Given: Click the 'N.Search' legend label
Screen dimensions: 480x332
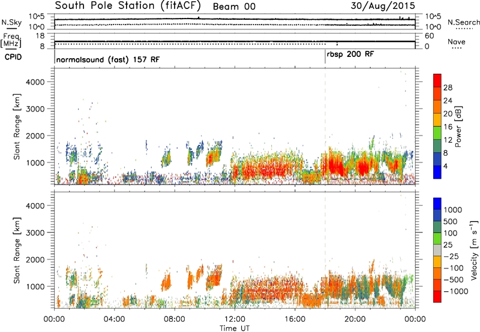Looking at the screenshot, I should pyautogui.click(x=463, y=22).
